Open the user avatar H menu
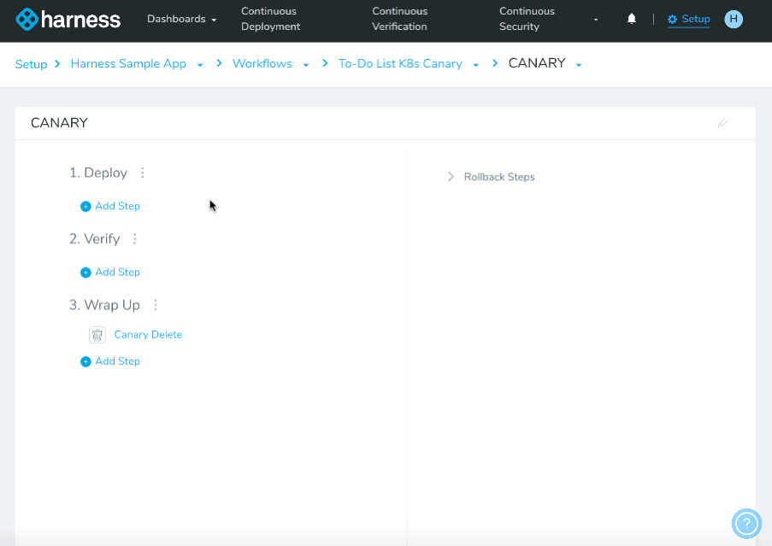The height and width of the screenshot is (546, 772). tap(734, 19)
